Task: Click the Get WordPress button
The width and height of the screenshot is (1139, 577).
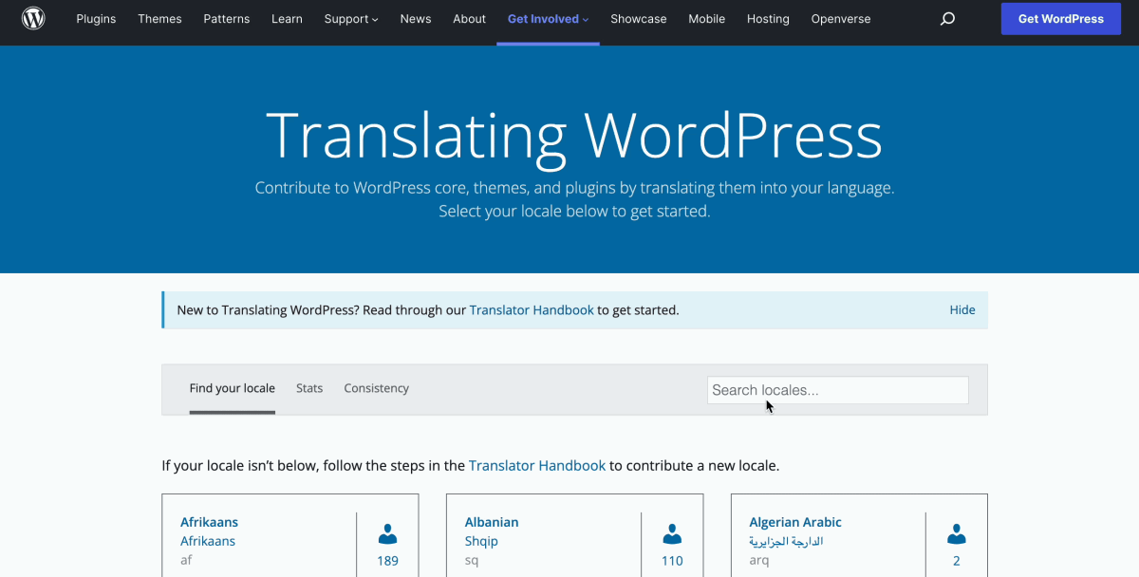Action: (1061, 19)
